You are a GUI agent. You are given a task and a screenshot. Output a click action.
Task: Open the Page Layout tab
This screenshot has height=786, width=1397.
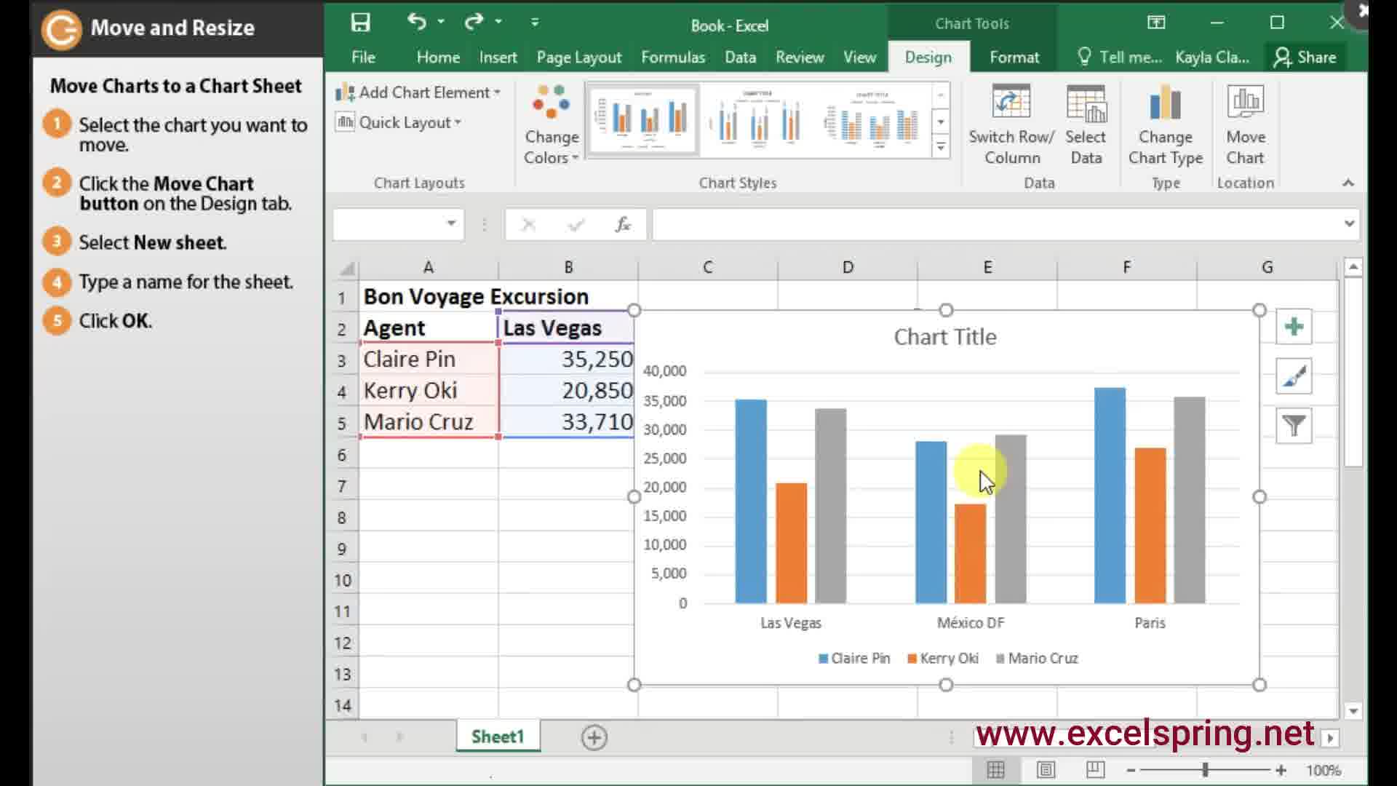click(579, 57)
